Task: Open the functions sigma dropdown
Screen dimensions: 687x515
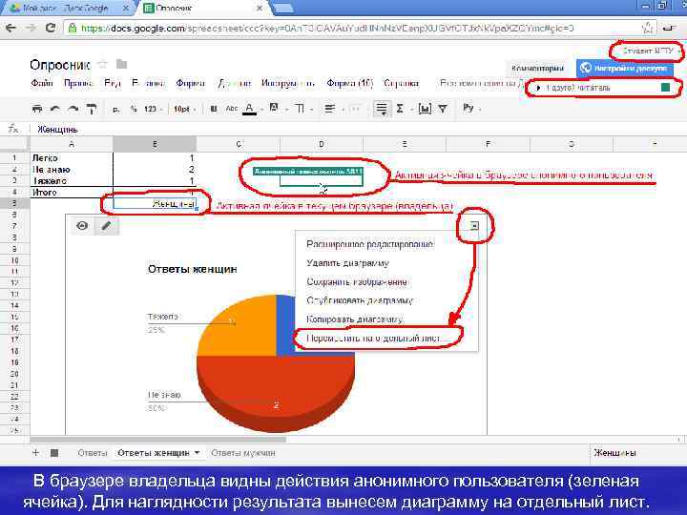Action: click(x=400, y=109)
